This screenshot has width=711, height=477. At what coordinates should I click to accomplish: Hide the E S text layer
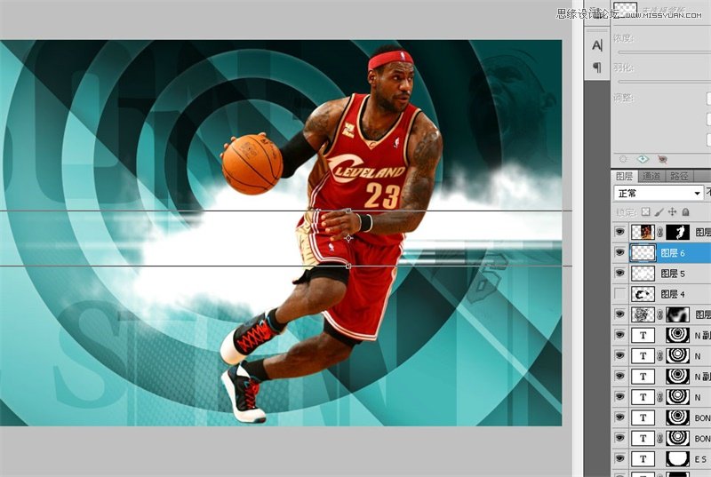click(619, 459)
